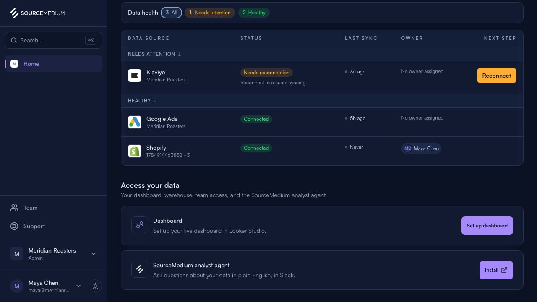The width and height of the screenshot is (537, 302).
Task: Click Google Ads Connected status badge
Action: [256, 119]
